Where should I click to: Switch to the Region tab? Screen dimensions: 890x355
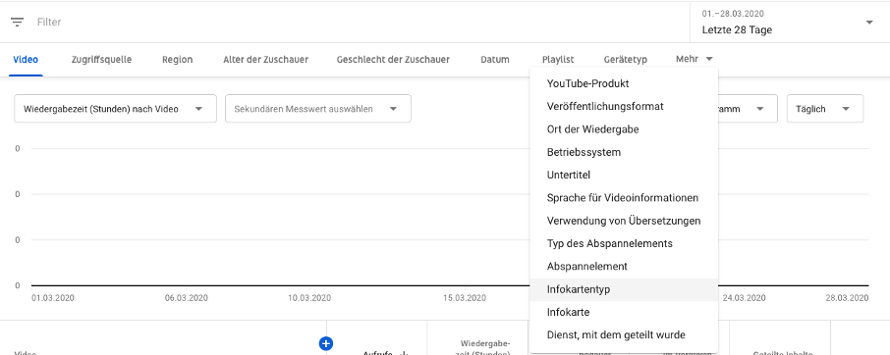pos(177,60)
